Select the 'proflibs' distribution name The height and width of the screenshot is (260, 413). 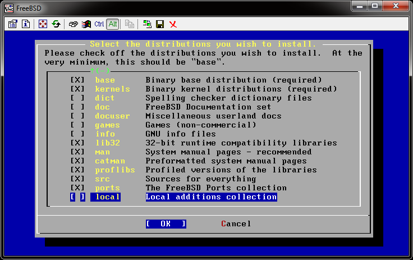tap(115, 170)
